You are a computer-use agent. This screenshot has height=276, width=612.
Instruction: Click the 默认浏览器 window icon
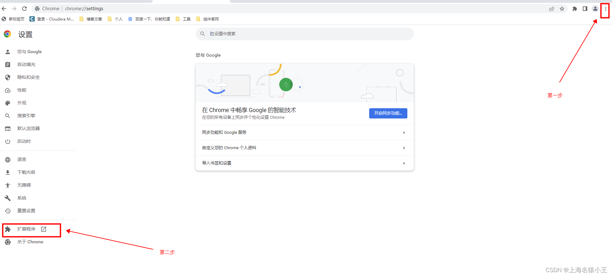(8, 129)
